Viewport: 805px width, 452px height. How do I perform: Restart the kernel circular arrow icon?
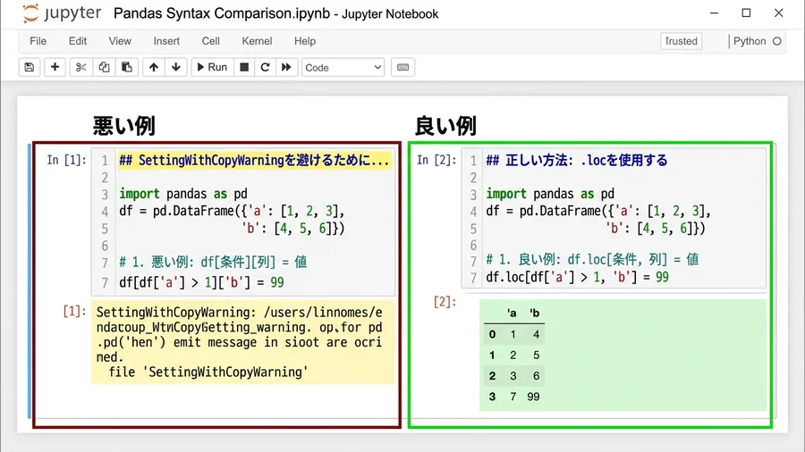pyautogui.click(x=265, y=67)
